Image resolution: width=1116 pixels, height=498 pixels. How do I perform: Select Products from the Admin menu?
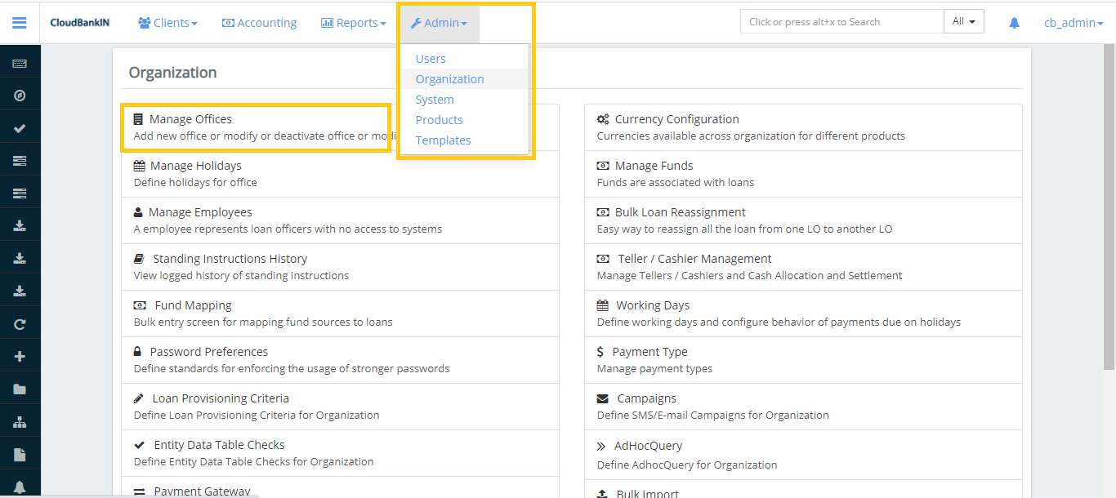click(x=439, y=120)
